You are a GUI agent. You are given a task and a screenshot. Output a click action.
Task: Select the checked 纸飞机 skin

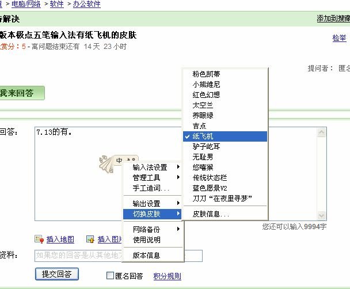(x=225, y=136)
